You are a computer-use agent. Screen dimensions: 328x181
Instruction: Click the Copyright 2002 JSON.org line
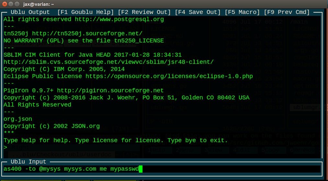(52, 126)
